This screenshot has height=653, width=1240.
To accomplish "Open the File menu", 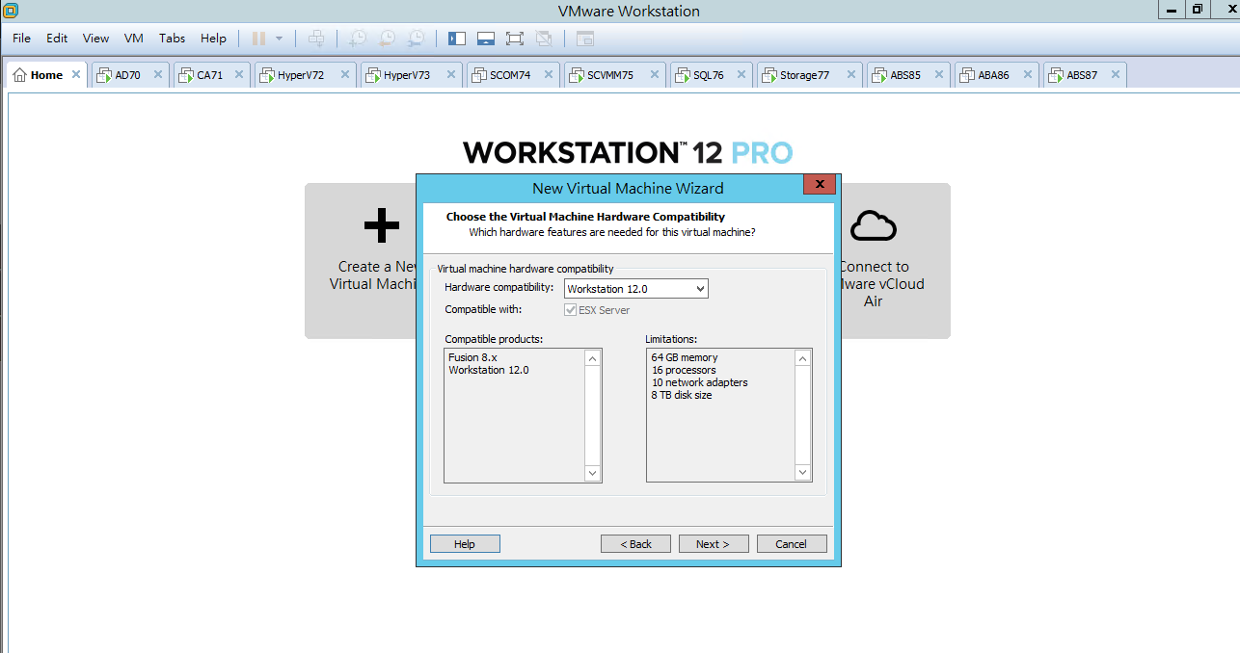I will click(x=21, y=39).
